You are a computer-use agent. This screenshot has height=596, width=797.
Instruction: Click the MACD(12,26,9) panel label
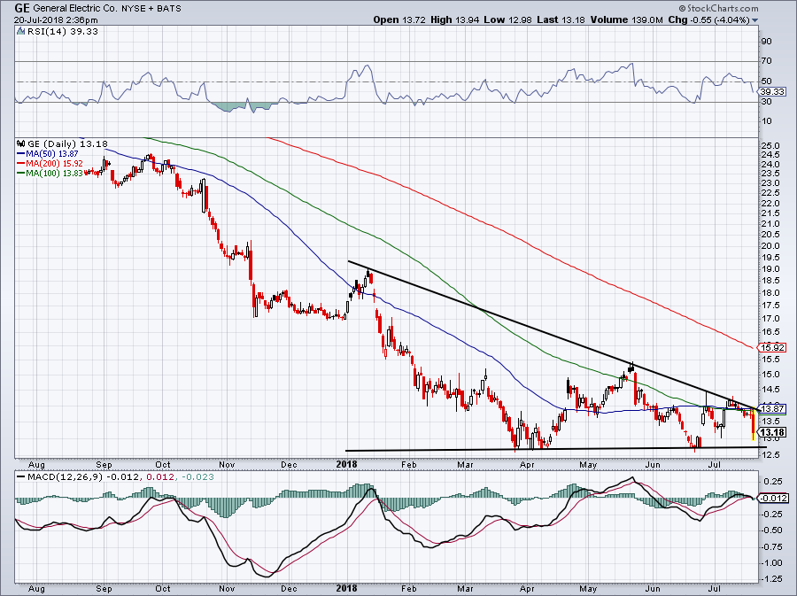(x=66, y=477)
